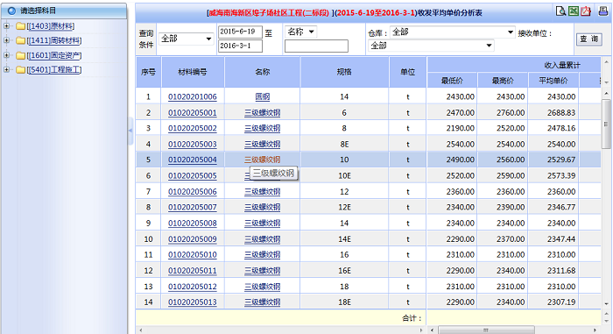Screen dimensions: 613x334
Task: Open material code 01020201006
Action: pos(193,96)
